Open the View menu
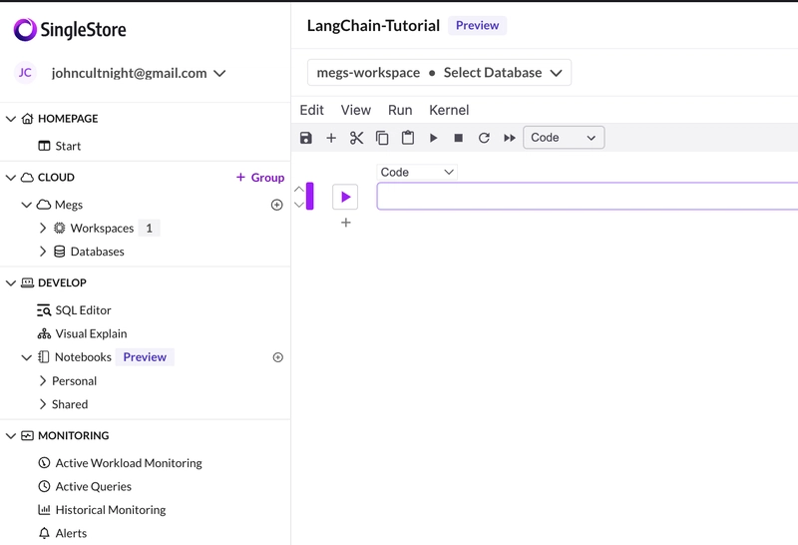This screenshot has height=545, width=798. tap(356, 110)
